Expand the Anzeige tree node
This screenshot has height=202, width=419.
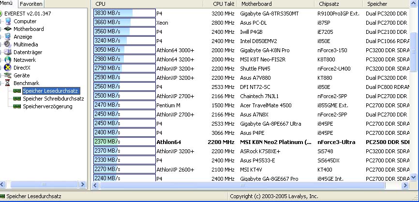click(x=1, y=37)
